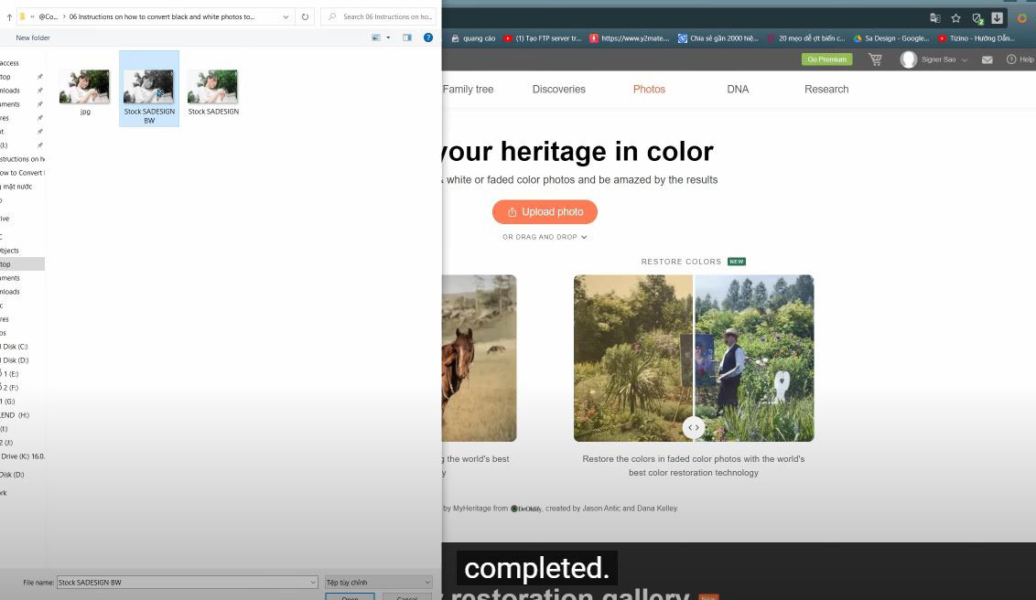The width and height of the screenshot is (1036, 600).
Task: Click the shopping cart icon
Action: tap(875, 59)
